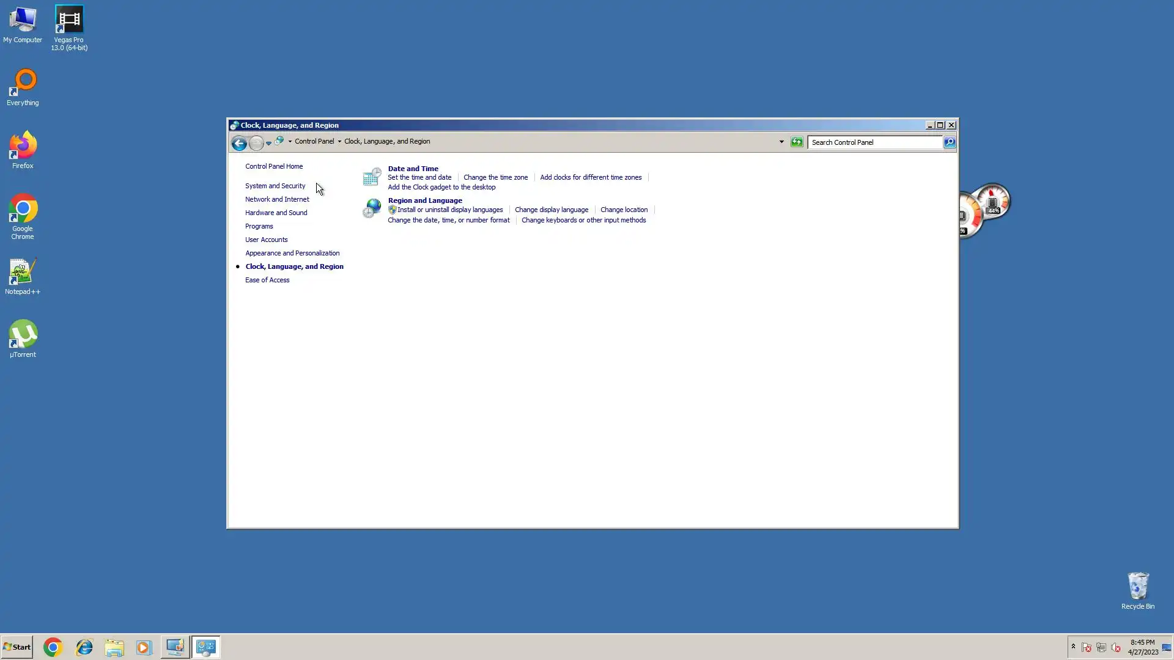Click the search magnifier icon in Control Panel
The height and width of the screenshot is (660, 1174).
[x=949, y=142]
